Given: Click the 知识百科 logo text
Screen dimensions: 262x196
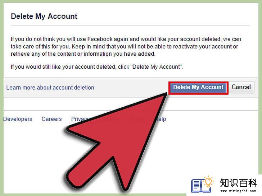Looking at the screenshot, I should [x=238, y=183].
